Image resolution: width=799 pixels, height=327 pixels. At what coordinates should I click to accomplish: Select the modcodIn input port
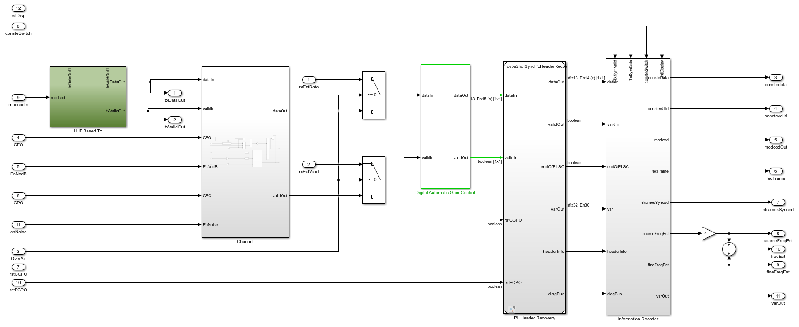pyautogui.click(x=18, y=98)
